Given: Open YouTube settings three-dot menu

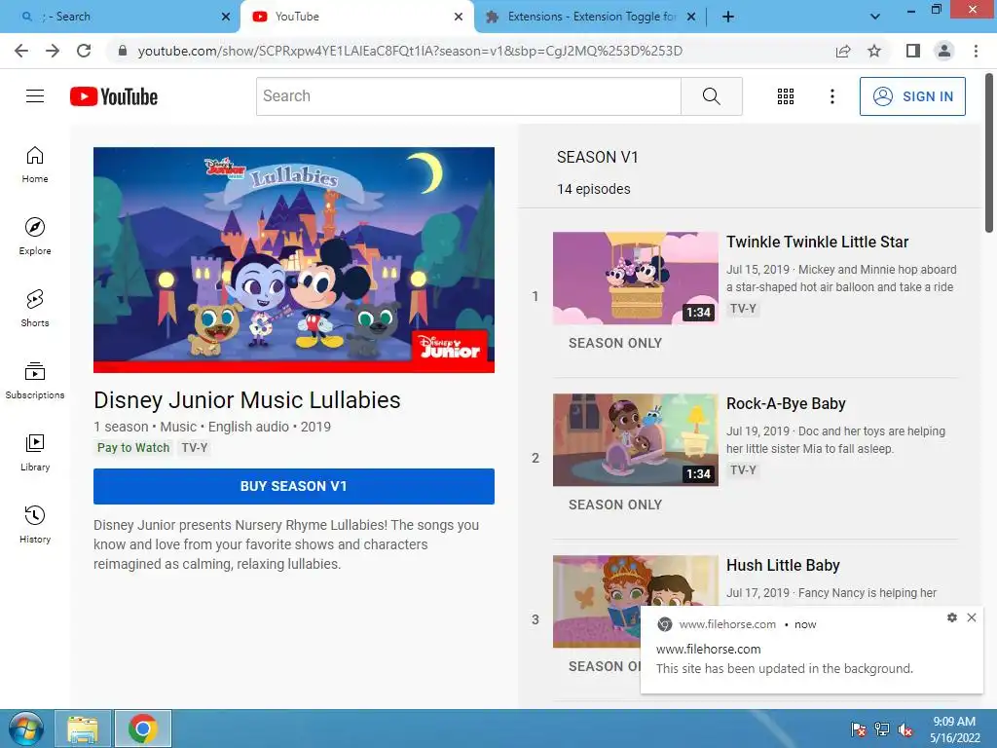Looking at the screenshot, I should tap(831, 96).
